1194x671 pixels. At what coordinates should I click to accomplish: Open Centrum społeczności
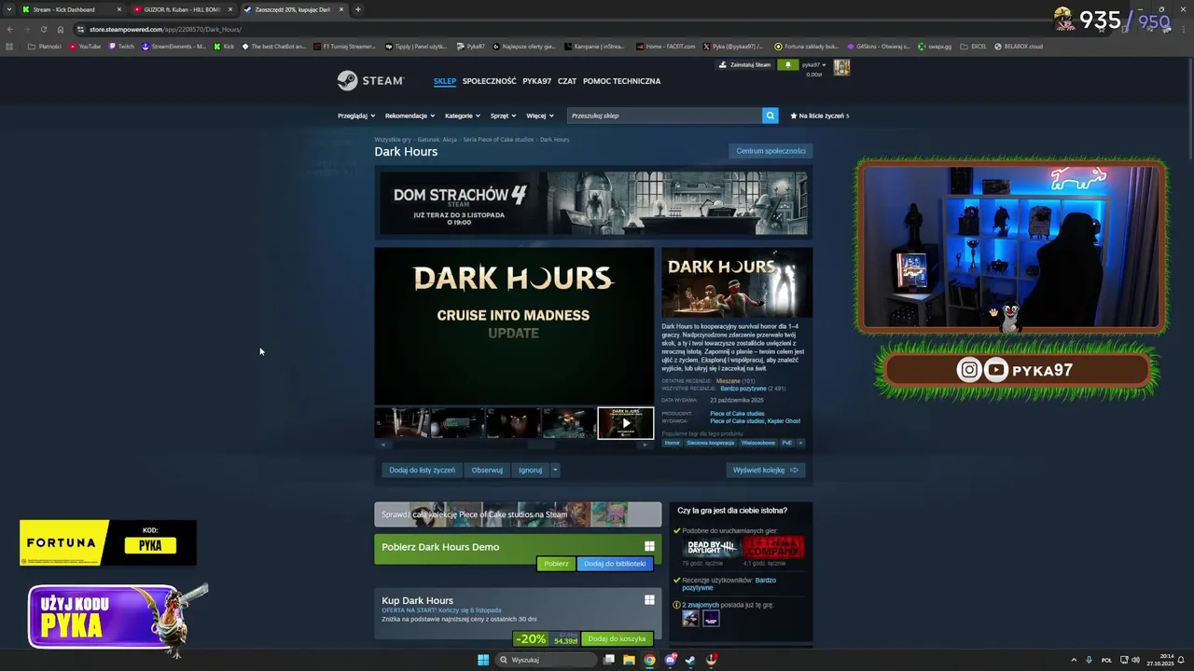pos(771,151)
